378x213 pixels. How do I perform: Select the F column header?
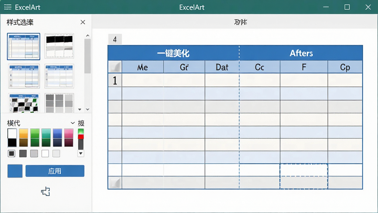[x=304, y=67]
